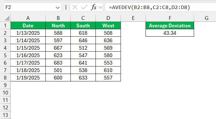216x119 pixels.
Task: Select North value 667
Action: 58,48
